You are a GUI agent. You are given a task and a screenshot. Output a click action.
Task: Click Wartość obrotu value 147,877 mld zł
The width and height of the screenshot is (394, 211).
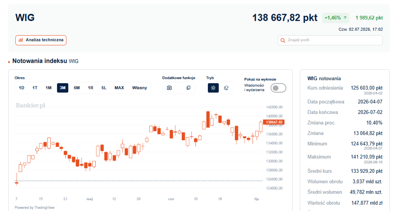tap(367, 203)
